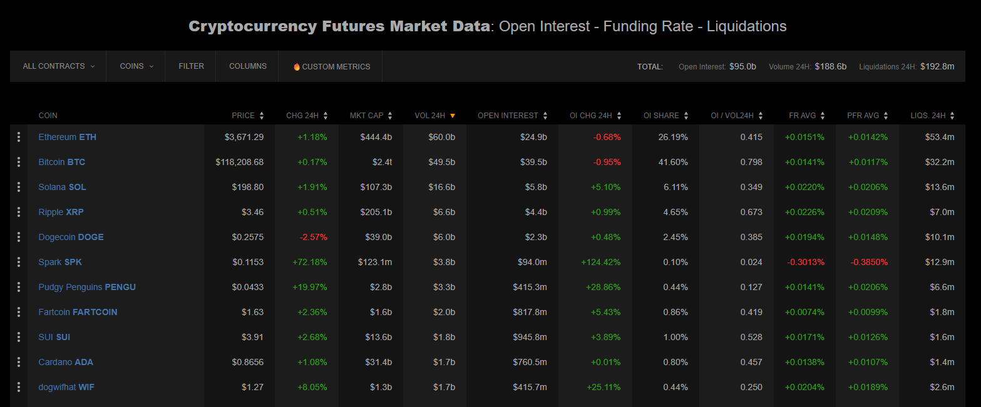
Task: Sort by the MKT CAP column header
Action: pyautogui.click(x=367, y=116)
